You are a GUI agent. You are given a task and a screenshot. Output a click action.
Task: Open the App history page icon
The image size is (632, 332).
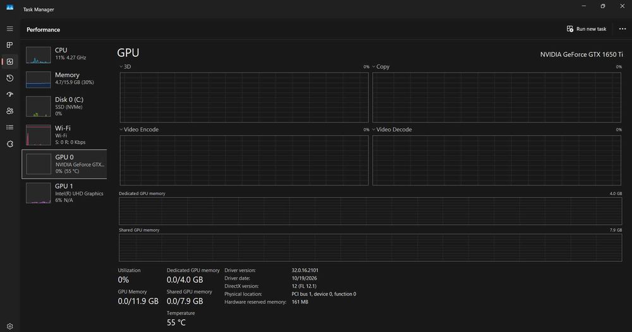click(x=9, y=78)
